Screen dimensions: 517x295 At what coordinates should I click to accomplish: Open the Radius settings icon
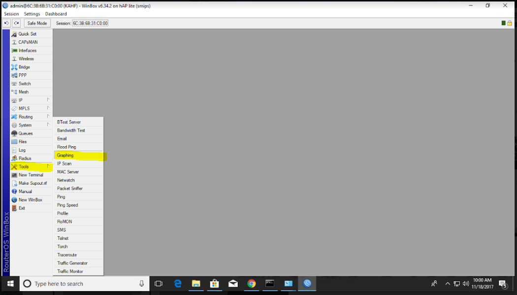(x=14, y=158)
